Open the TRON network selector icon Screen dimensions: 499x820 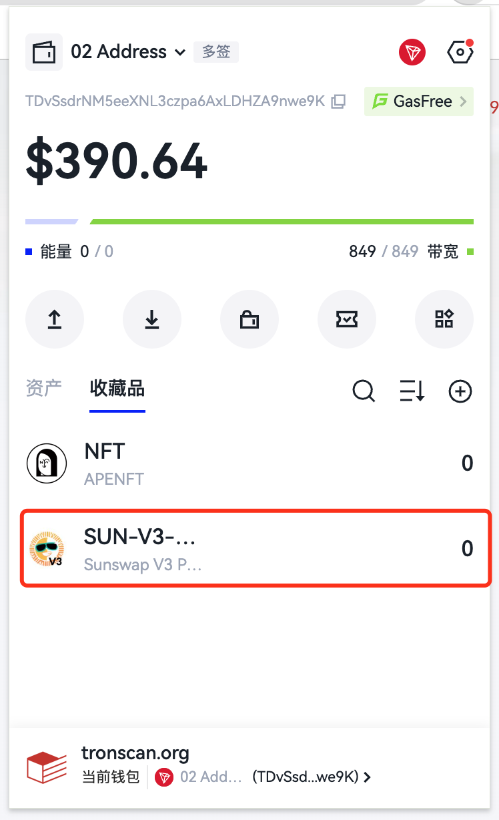click(412, 52)
